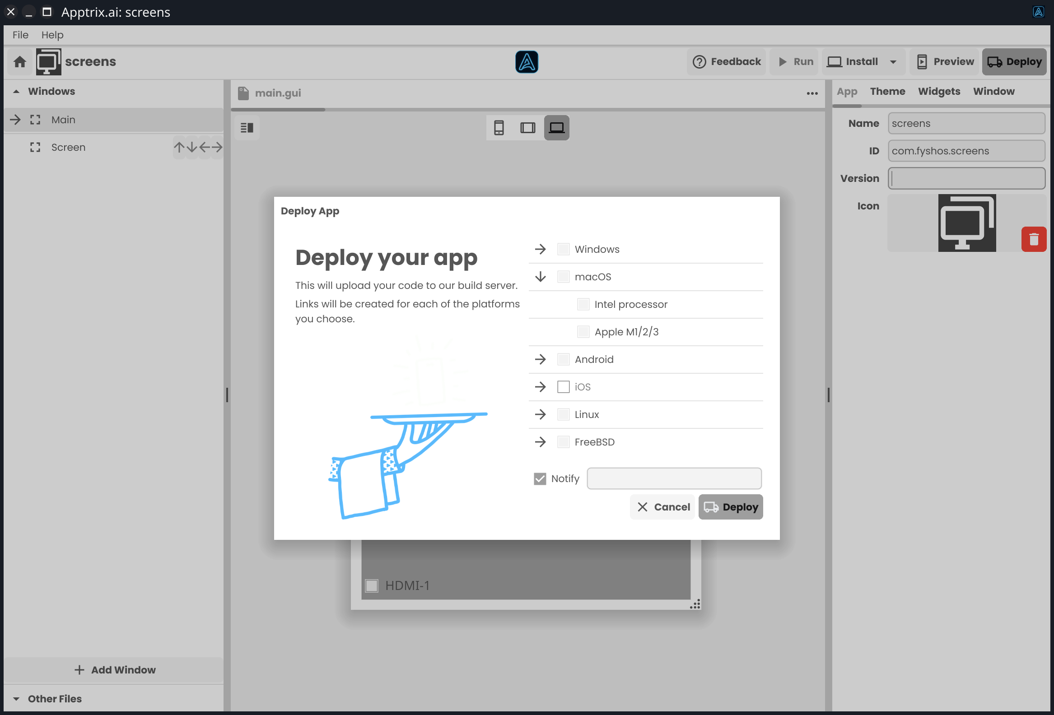
Task: Check the iOS platform checkbox
Action: 563,387
